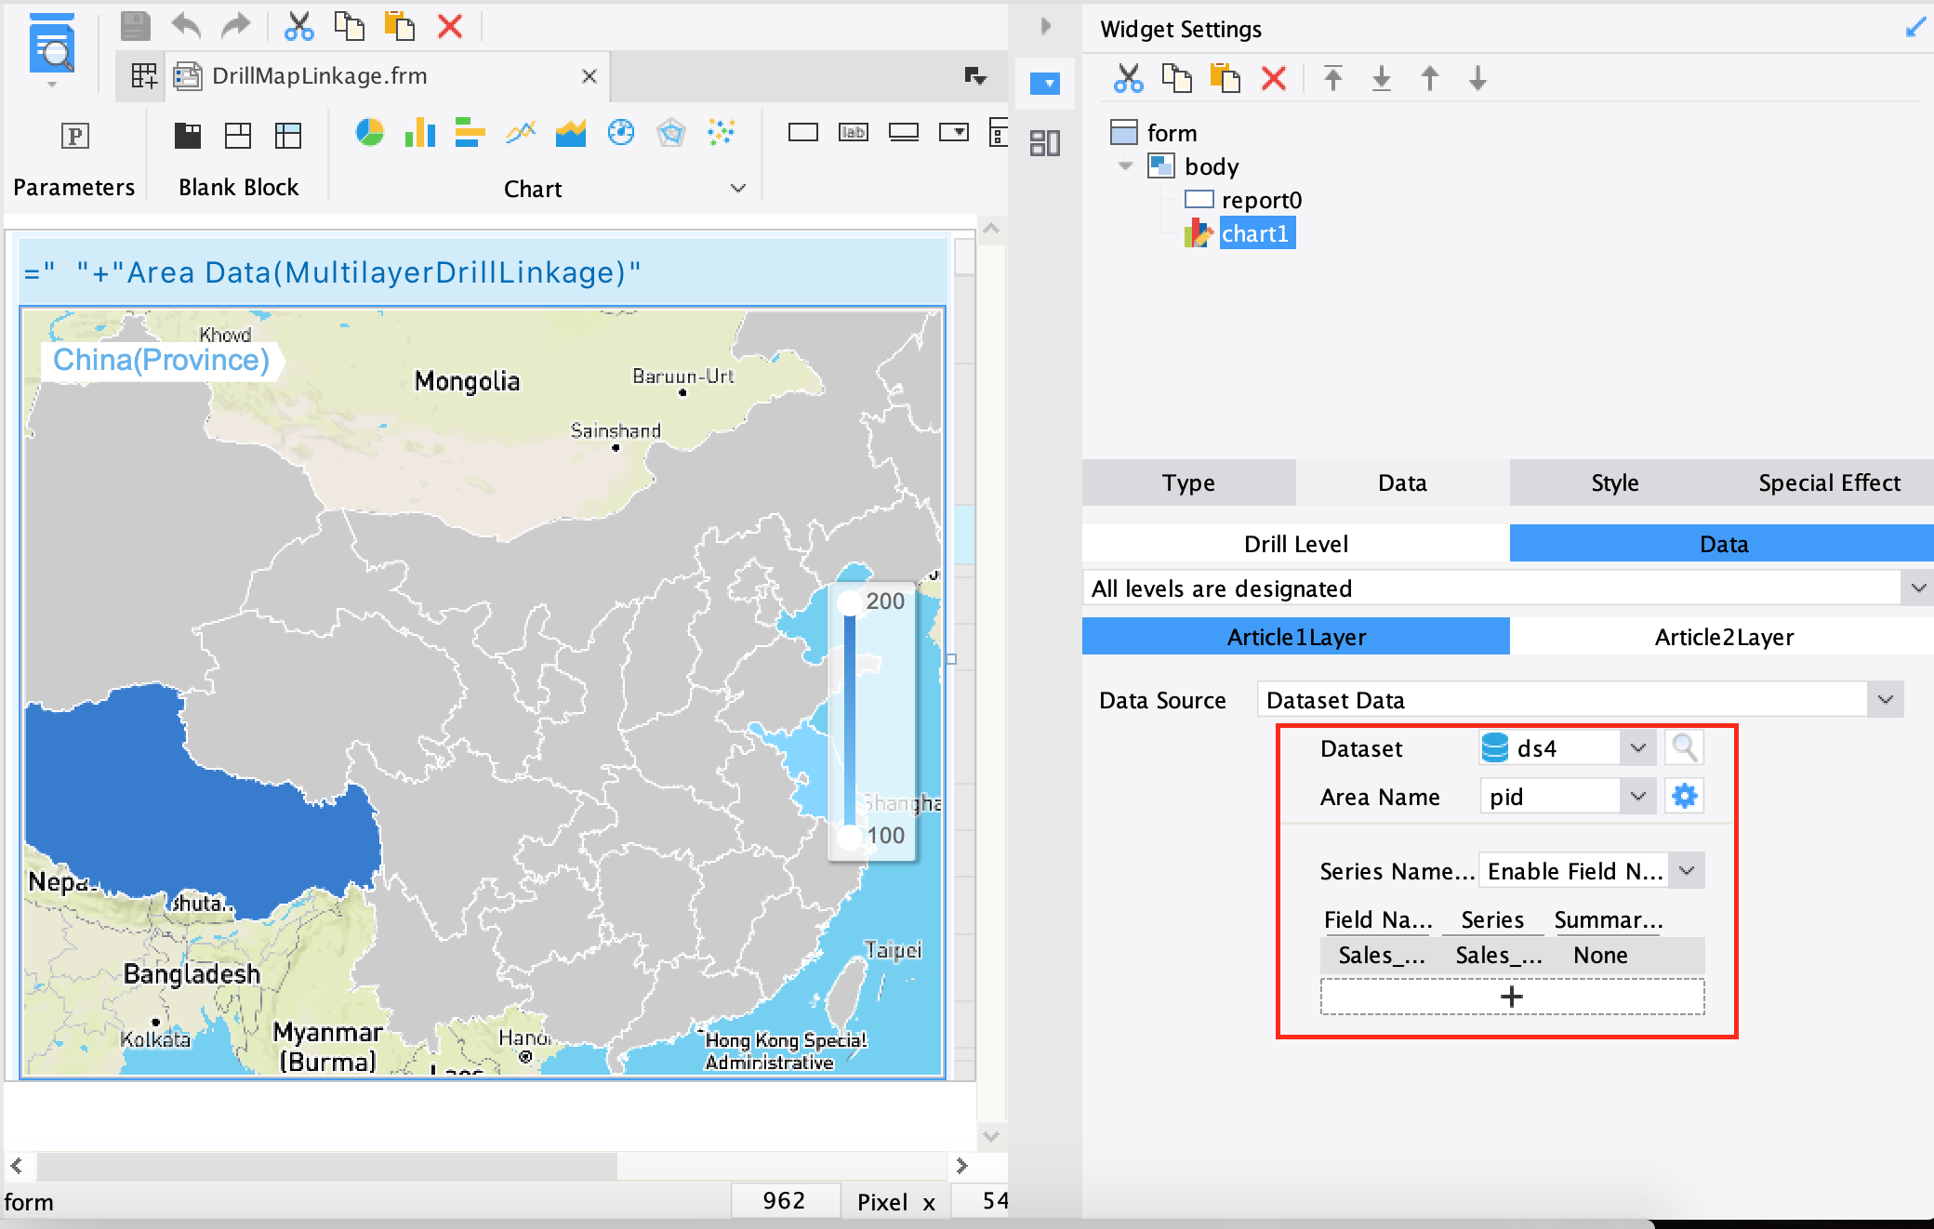Switch to the Type tab
The width and height of the screenshot is (1934, 1229).
click(x=1188, y=482)
